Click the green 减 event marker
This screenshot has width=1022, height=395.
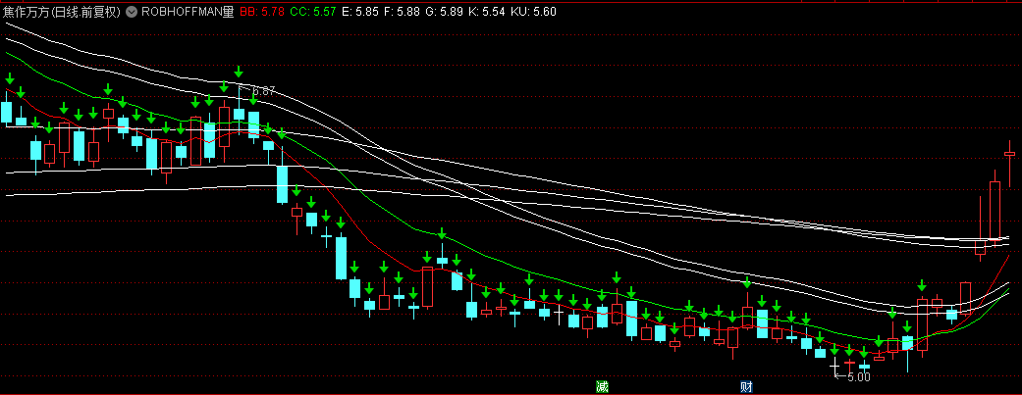pos(602,387)
